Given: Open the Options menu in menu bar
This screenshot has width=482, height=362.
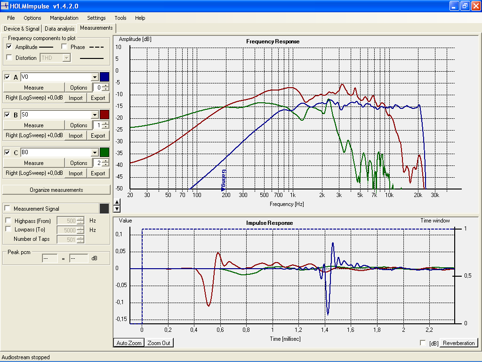Looking at the screenshot, I should [32, 18].
